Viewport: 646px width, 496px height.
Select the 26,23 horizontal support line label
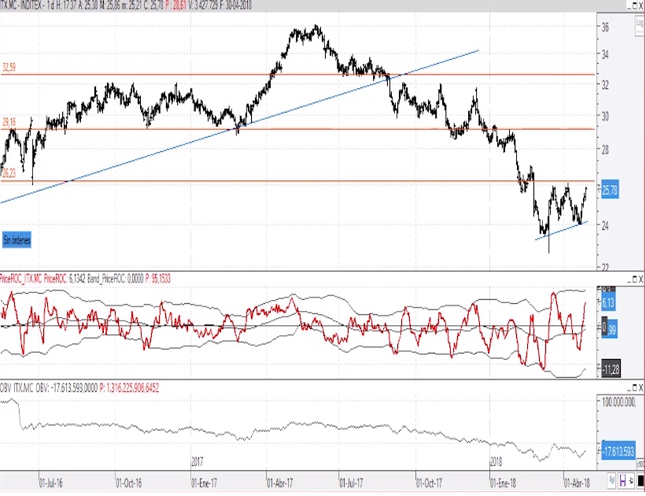[9, 173]
